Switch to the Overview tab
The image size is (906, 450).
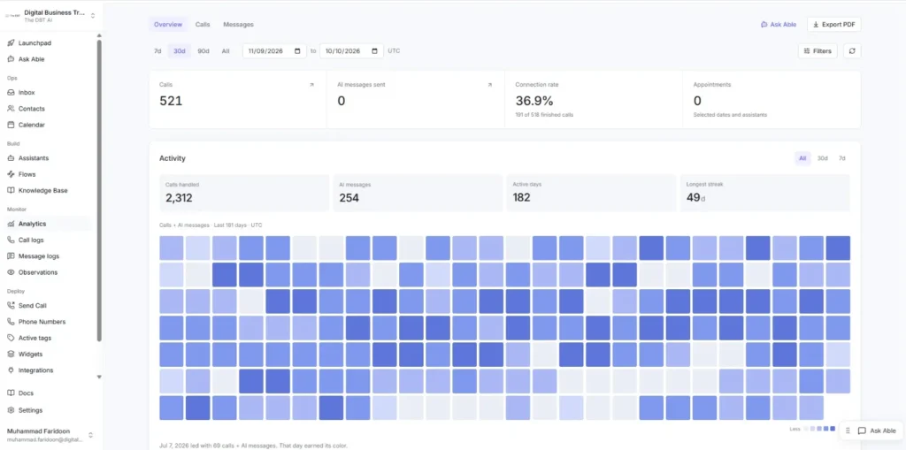(x=168, y=24)
